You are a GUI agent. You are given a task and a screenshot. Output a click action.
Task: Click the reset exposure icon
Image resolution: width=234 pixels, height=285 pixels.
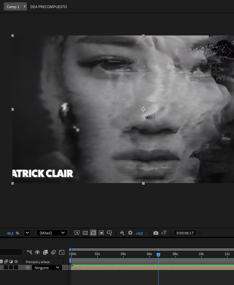130,233
